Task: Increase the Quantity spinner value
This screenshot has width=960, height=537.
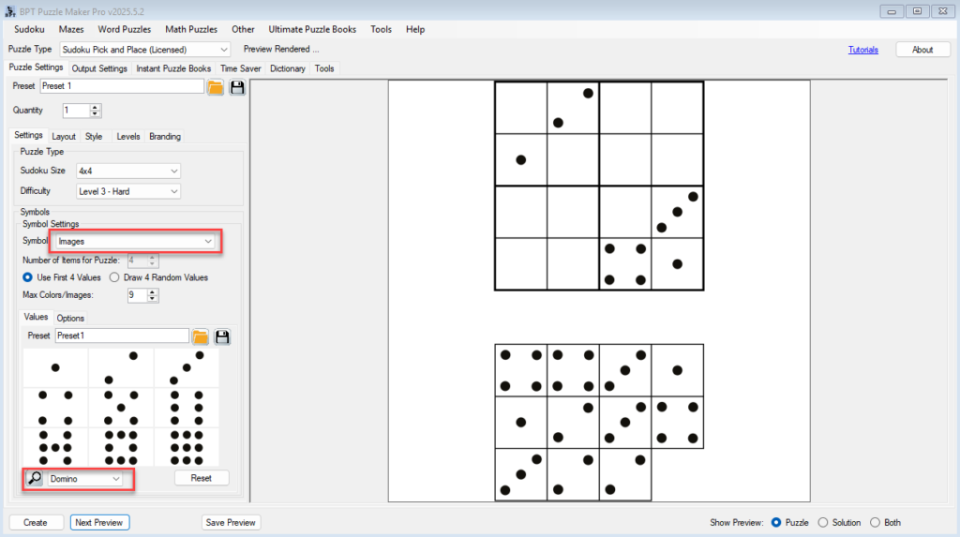Action: (95, 107)
